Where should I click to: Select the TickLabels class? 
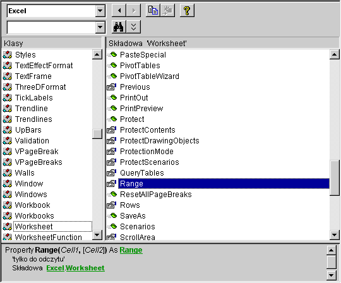[33, 98]
